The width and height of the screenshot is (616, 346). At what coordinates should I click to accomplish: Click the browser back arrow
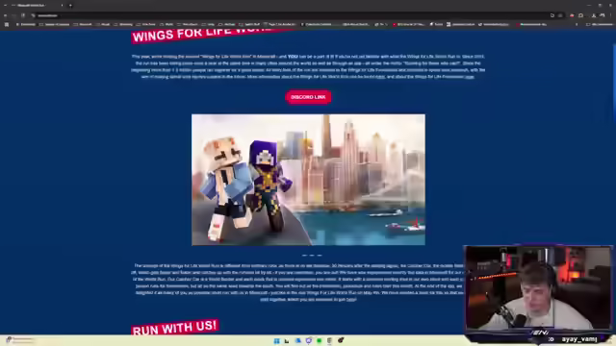coord(6,15)
